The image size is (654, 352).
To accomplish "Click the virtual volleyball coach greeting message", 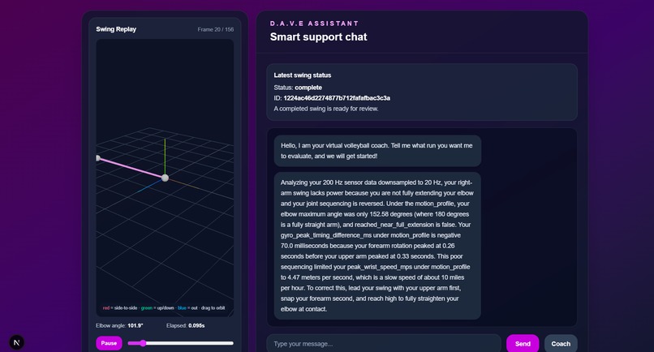I will pos(377,151).
